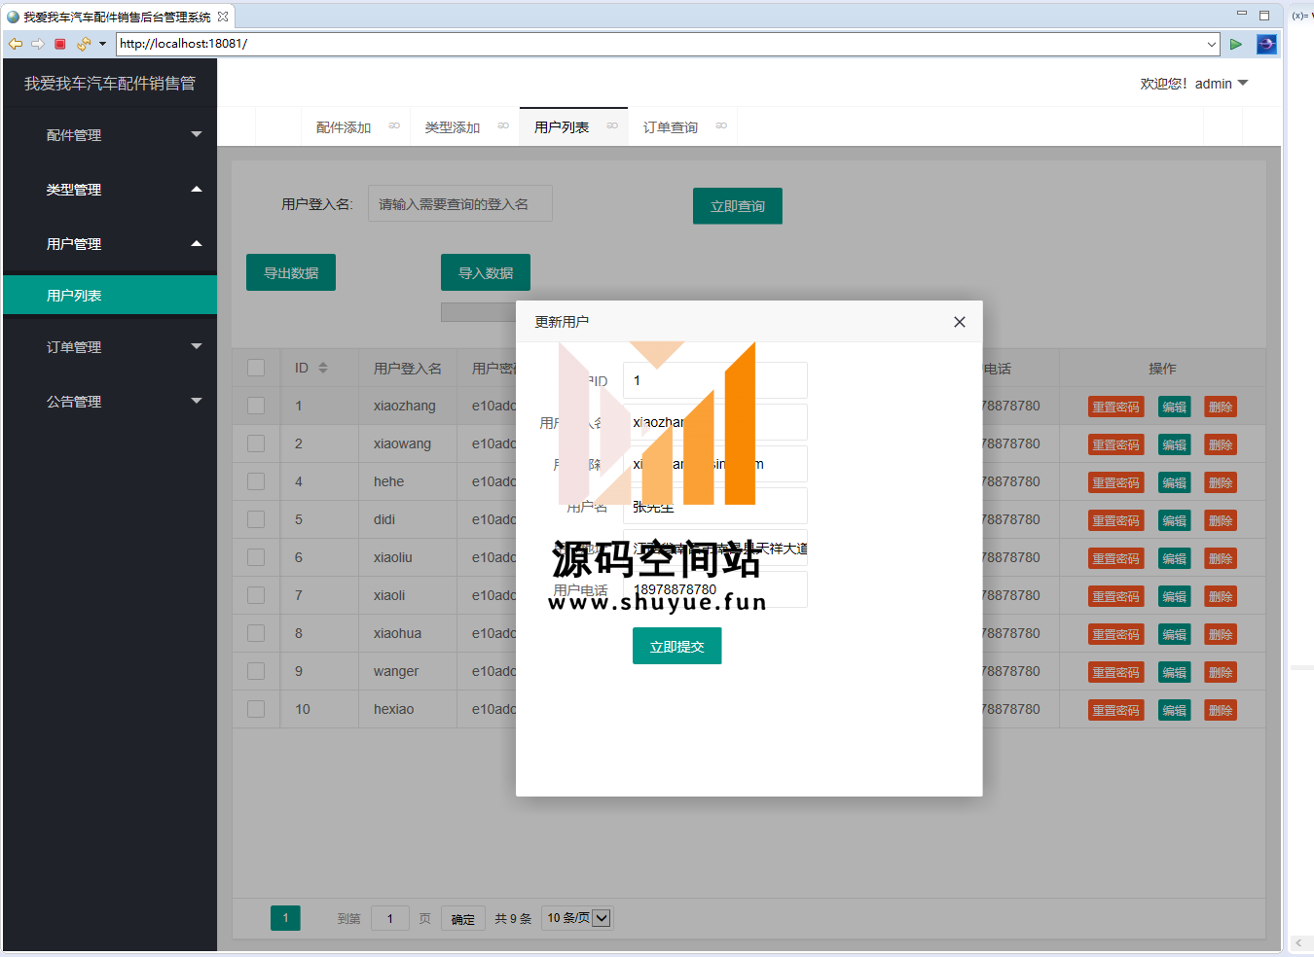Click the browser URL address field
Screen dimensions: 1314x957
point(661,44)
